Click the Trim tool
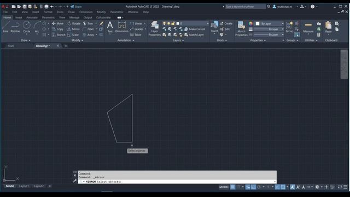 (88, 24)
